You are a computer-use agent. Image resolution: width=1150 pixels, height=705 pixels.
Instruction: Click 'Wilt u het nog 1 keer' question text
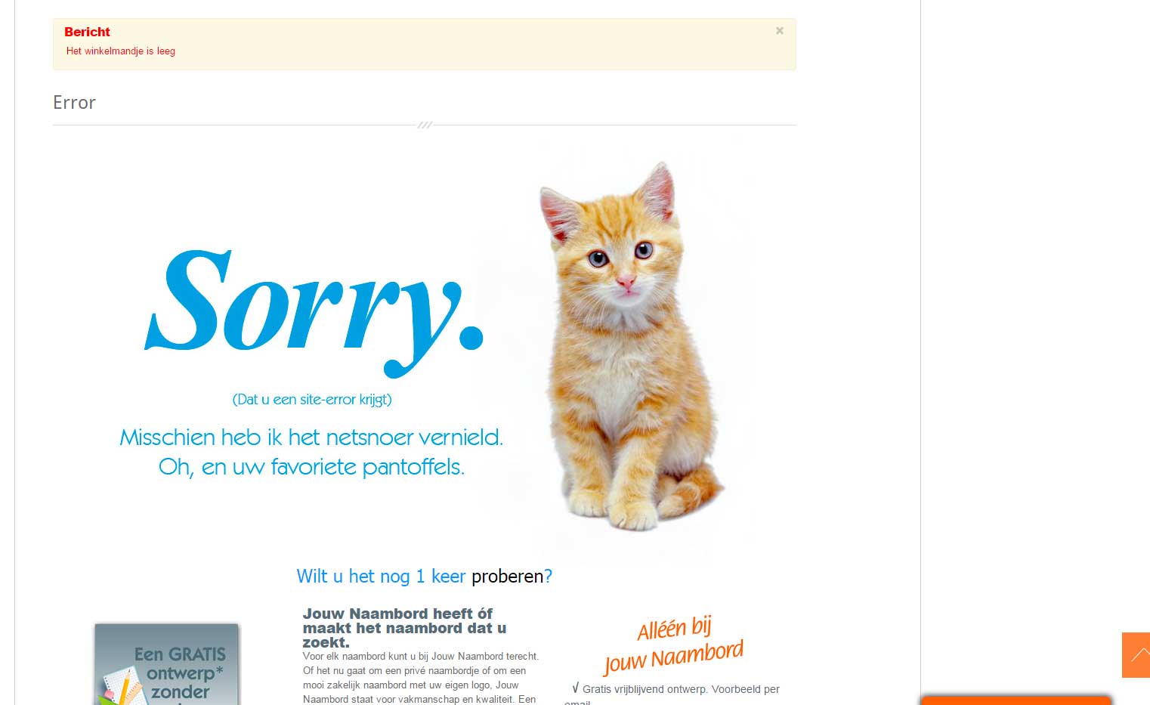pyautogui.click(x=381, y=577)
